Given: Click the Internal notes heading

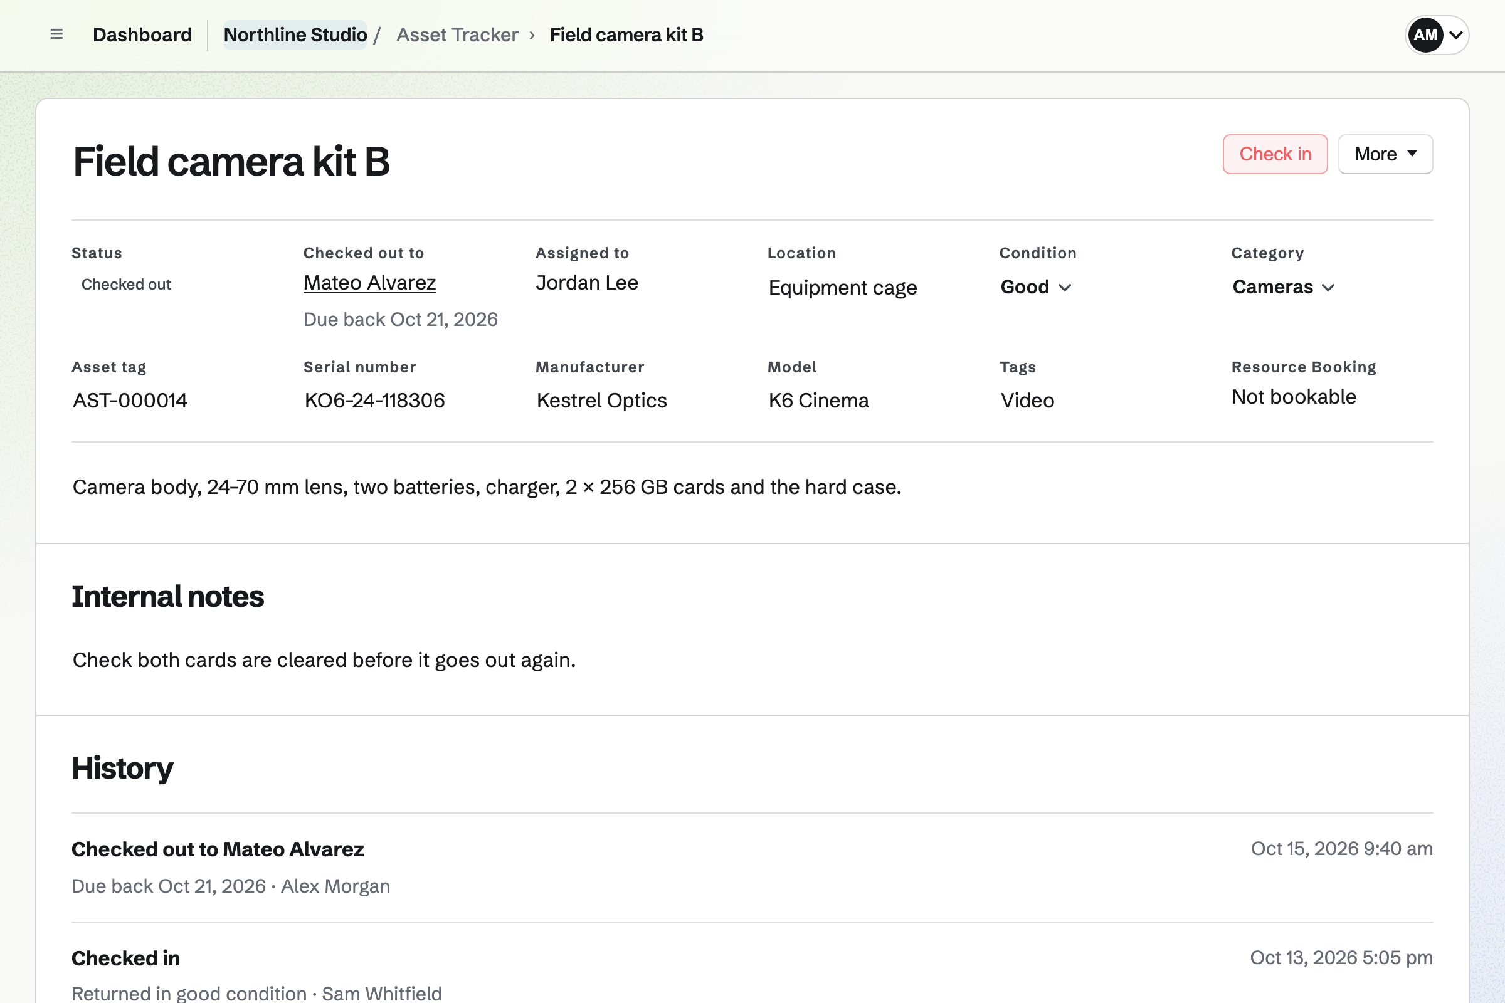Looking at the screenshot, I should 167,597.
